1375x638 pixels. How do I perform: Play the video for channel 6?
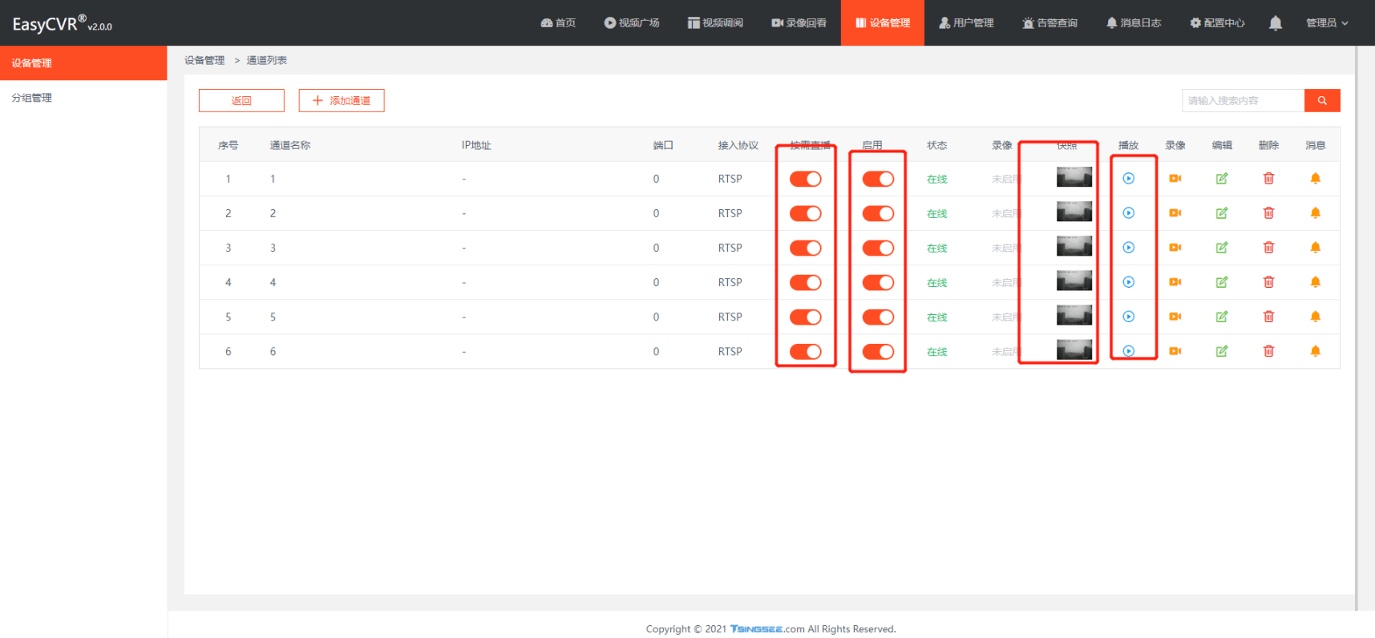1128,351
